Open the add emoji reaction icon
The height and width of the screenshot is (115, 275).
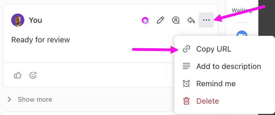click(33, 75)
